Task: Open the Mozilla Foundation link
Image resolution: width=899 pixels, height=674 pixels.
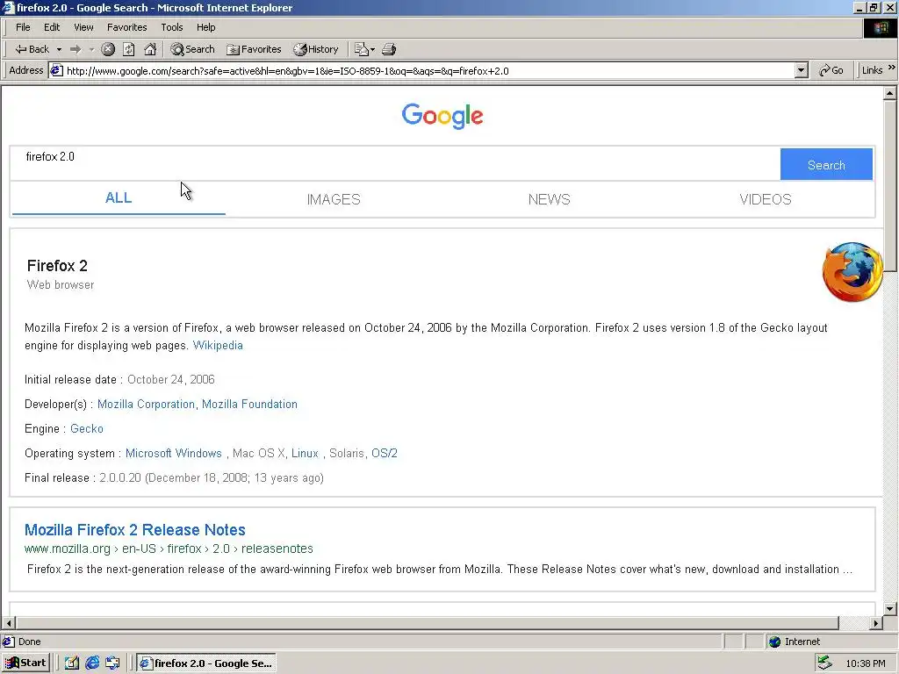Action: point(249,404)
